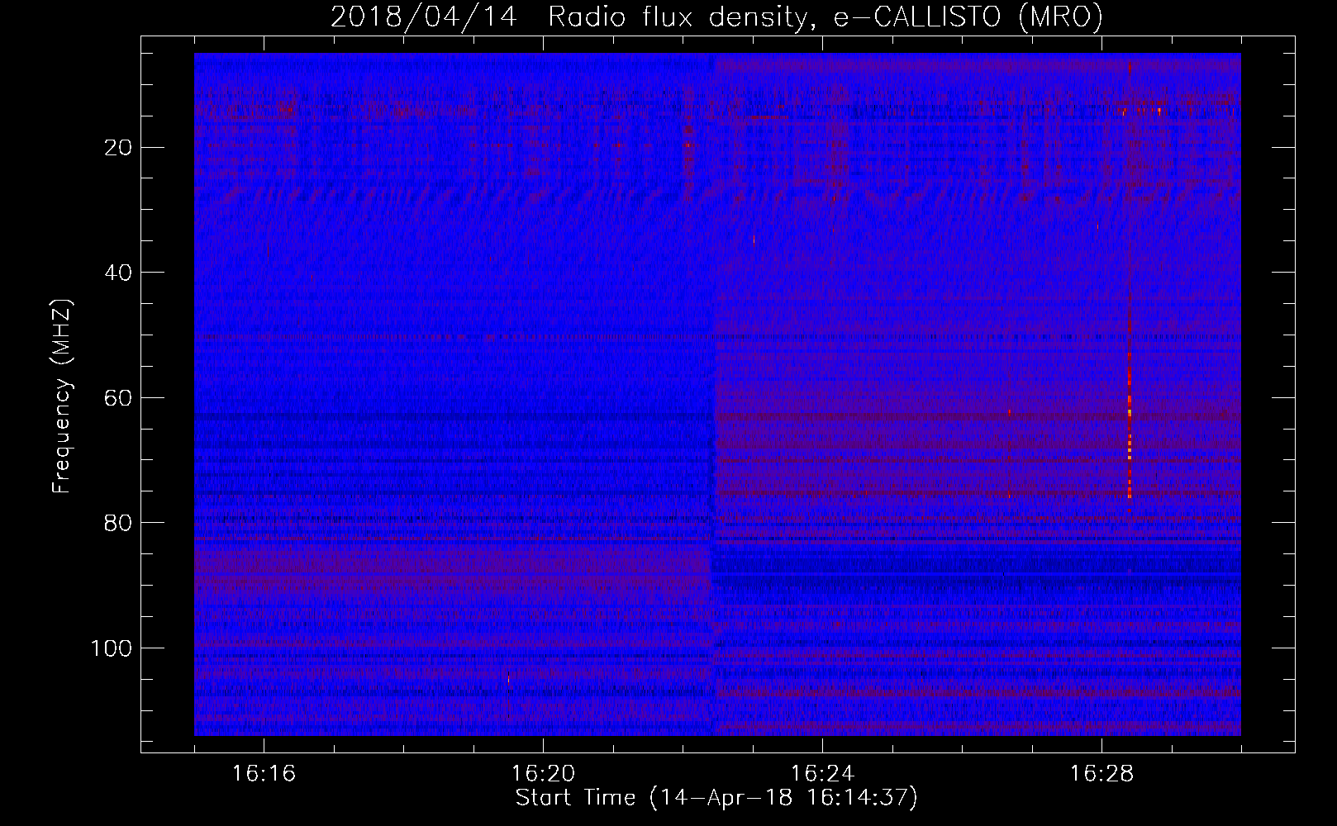
Task: Click the 80 MHz frequency tick label
Action: 119,523
